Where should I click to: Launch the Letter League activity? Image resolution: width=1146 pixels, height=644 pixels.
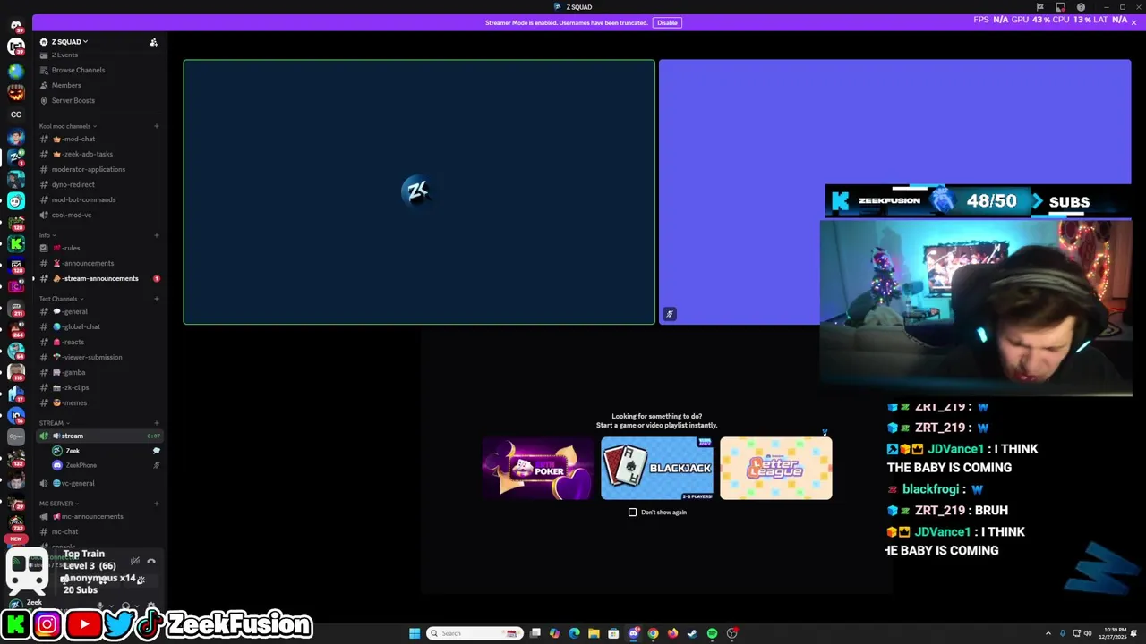[776, 468]
